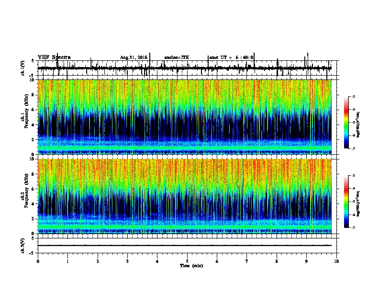Click the "-5" tick on ch.3(V) axis
This screenshot has height=293, width=379.
pyautogui.click(x=32, y=253)
